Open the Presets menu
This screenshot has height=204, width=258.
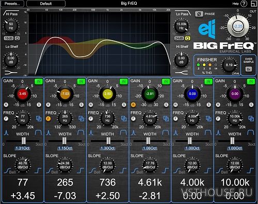pyautogui.click(x=12, y=4)
